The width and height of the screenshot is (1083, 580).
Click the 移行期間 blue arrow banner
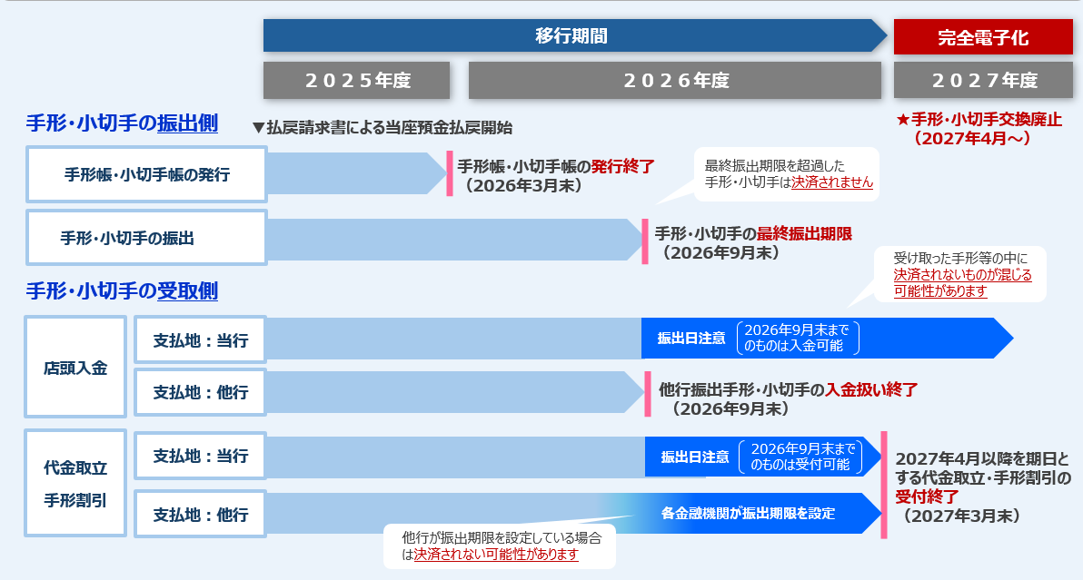click(x=571, y=36)
